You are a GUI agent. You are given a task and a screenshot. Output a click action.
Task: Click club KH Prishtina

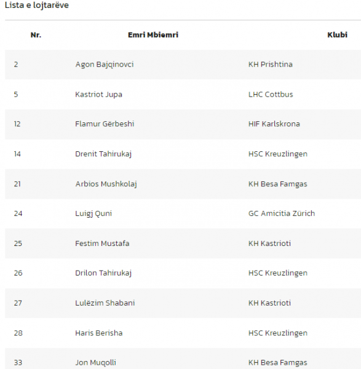(271, 65)
